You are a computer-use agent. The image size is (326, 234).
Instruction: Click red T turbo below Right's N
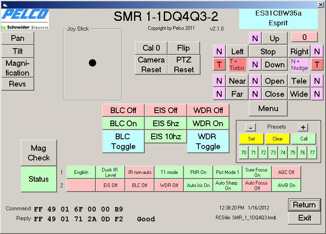(x=317, y=65)
